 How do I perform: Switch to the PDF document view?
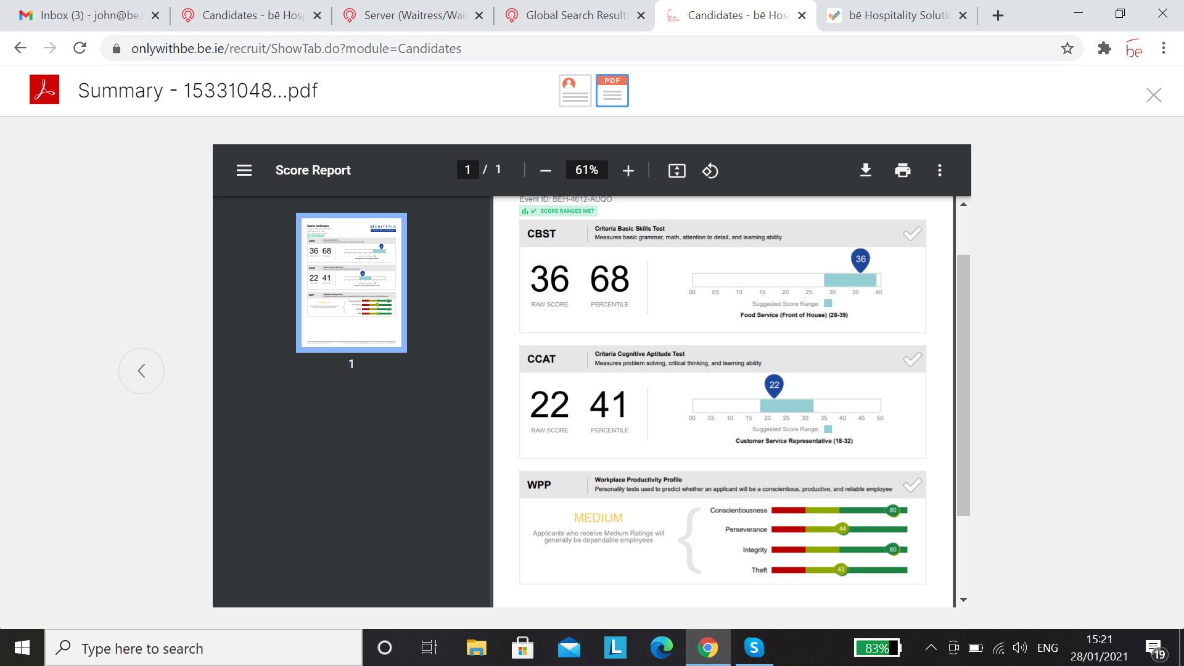[x=612, y=91]
